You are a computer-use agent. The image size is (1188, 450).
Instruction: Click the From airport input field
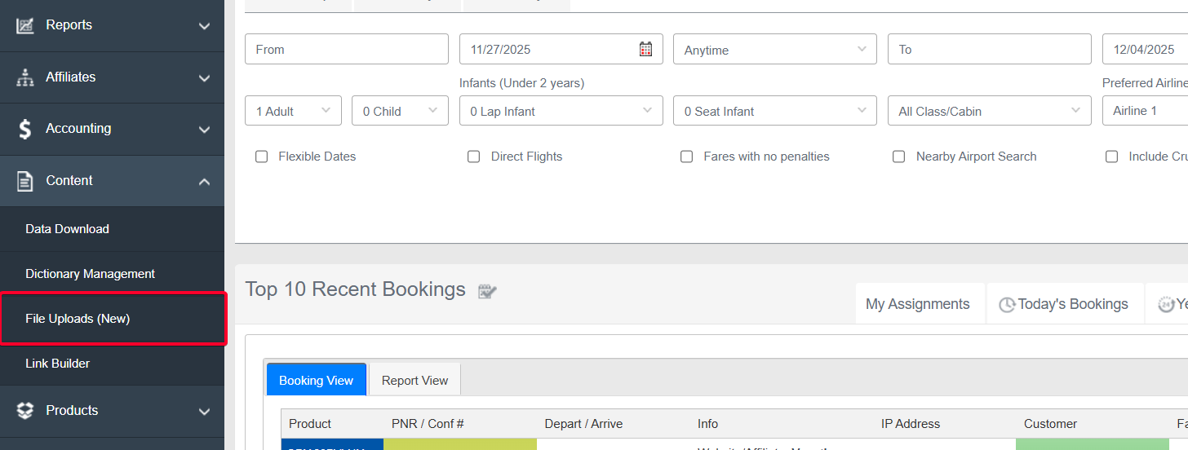pos(346,49)
